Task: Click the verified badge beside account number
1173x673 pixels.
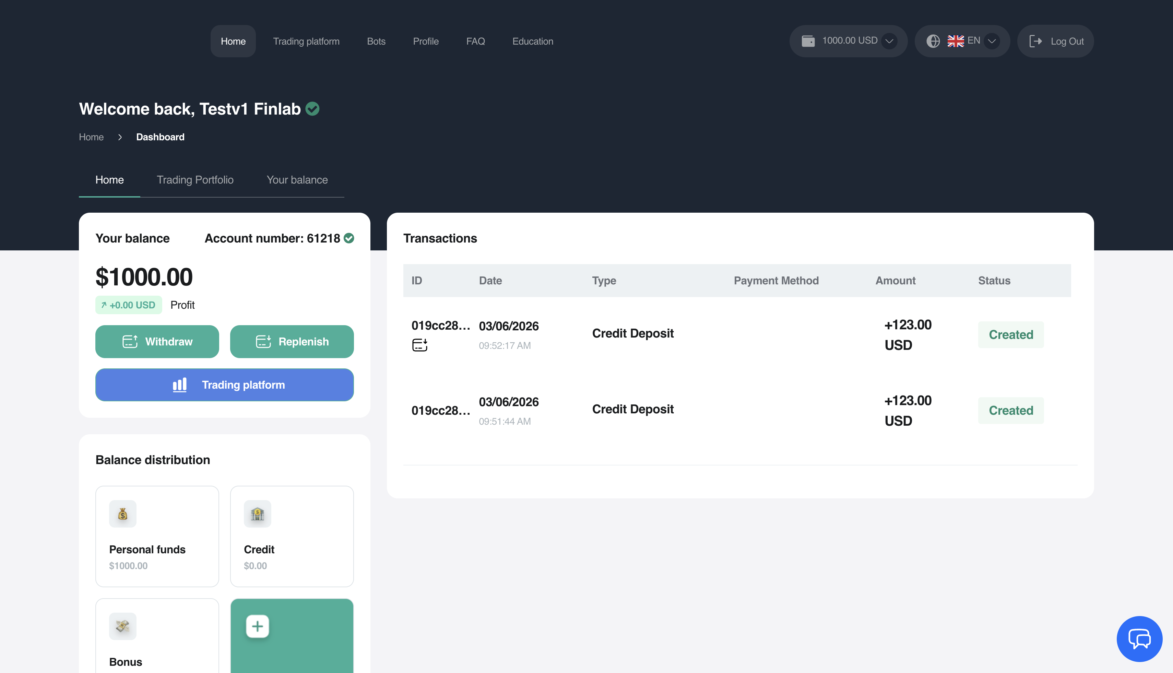Action: (350, 238)
